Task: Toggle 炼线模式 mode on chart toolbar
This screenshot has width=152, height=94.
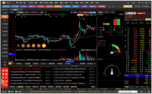Action: point(21,12)
